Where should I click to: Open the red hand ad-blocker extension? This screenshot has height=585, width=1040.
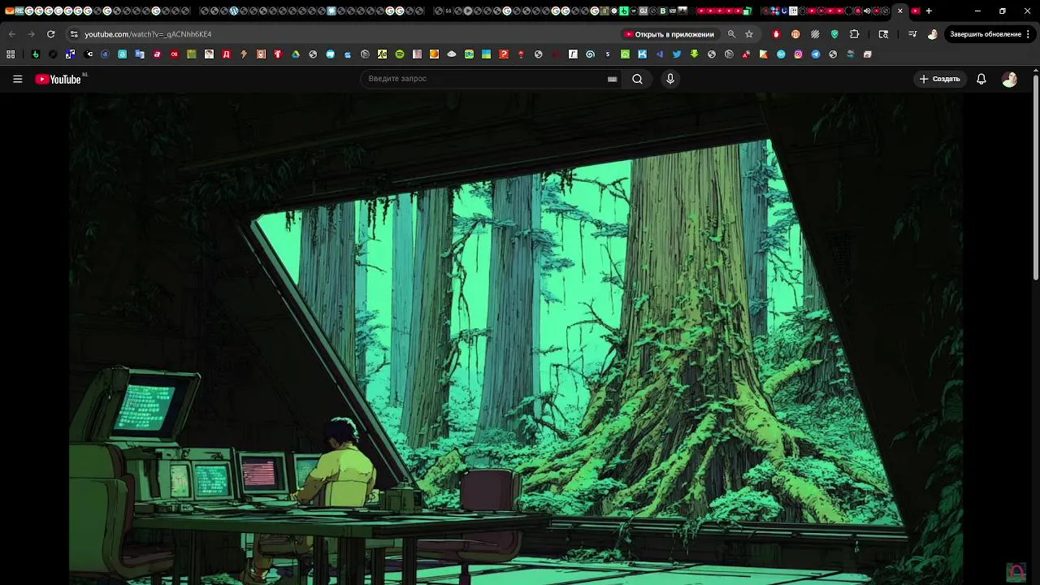776,34
